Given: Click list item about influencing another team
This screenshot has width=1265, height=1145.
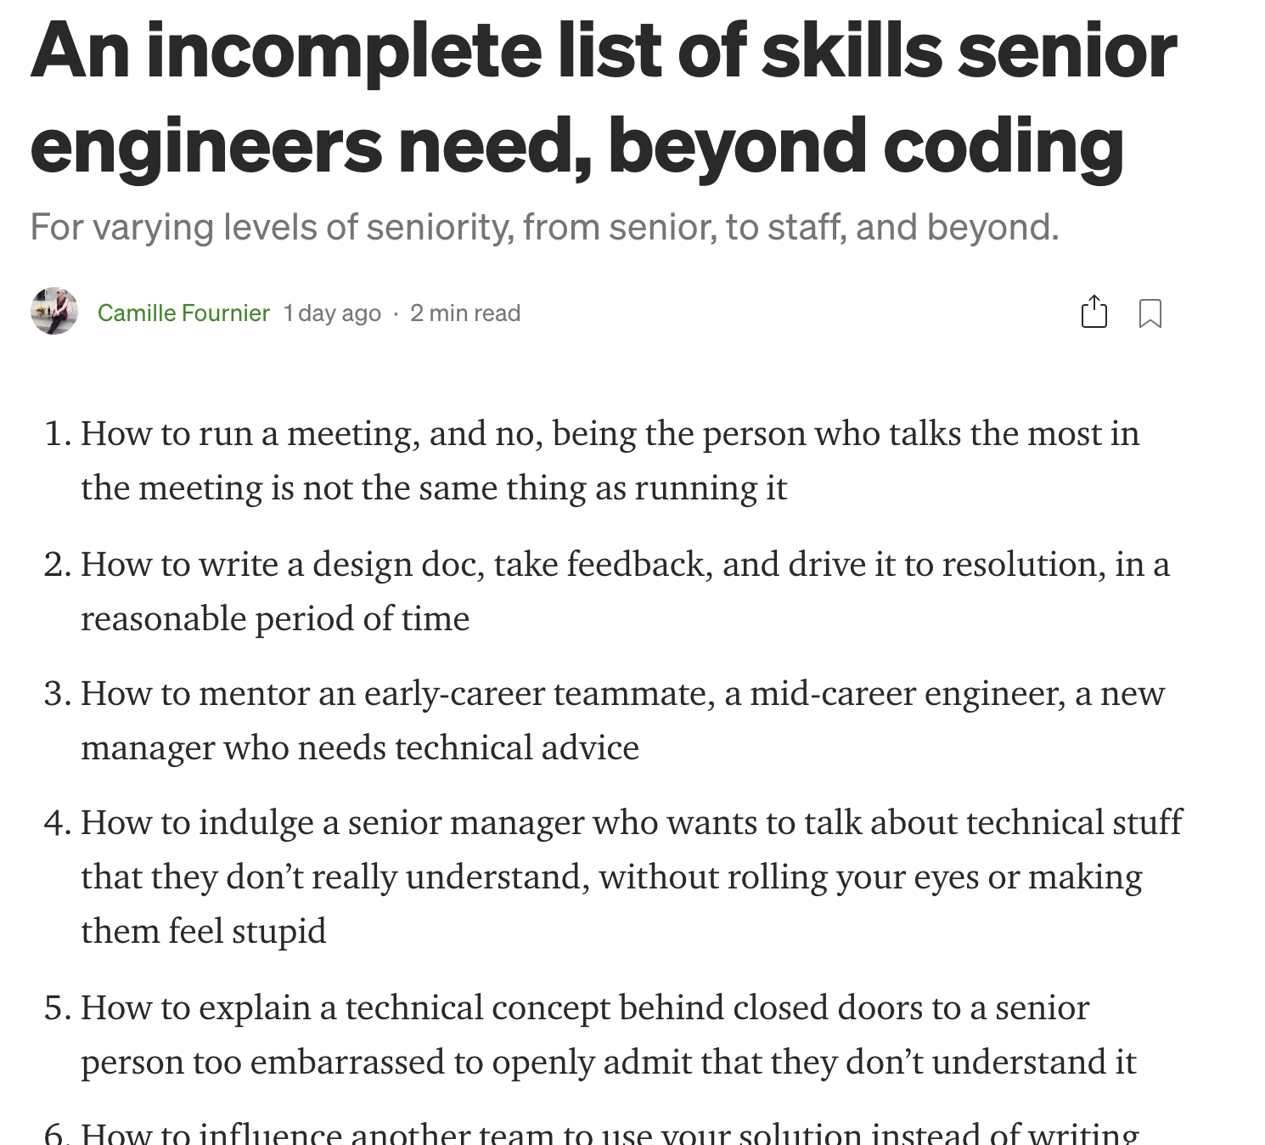Looking at the screenshot, I should coord(610,1134).
